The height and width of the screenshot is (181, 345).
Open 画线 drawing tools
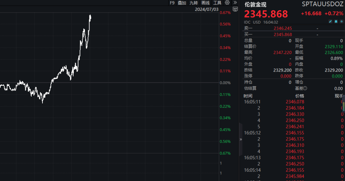[205, 3]
